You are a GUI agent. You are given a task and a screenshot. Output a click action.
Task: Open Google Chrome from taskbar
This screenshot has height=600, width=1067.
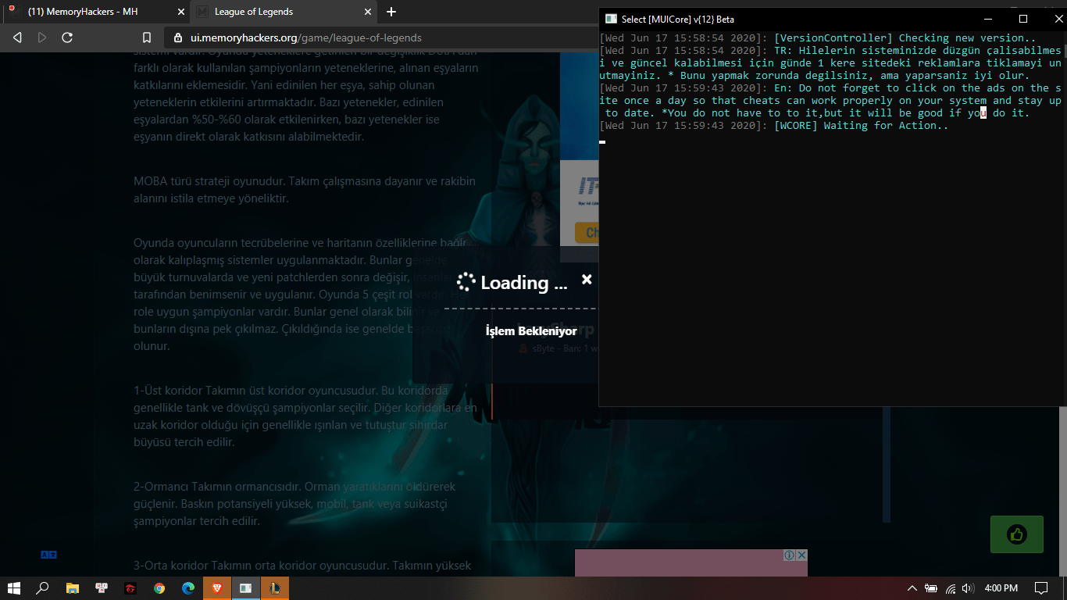point(159,587)
